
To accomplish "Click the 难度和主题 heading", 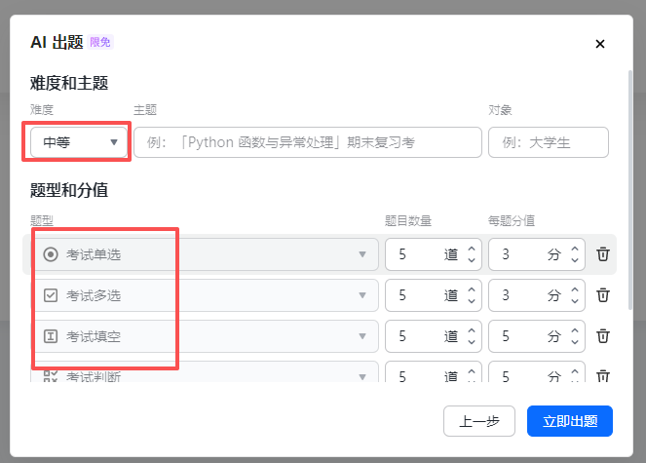I will coord(69,83).
